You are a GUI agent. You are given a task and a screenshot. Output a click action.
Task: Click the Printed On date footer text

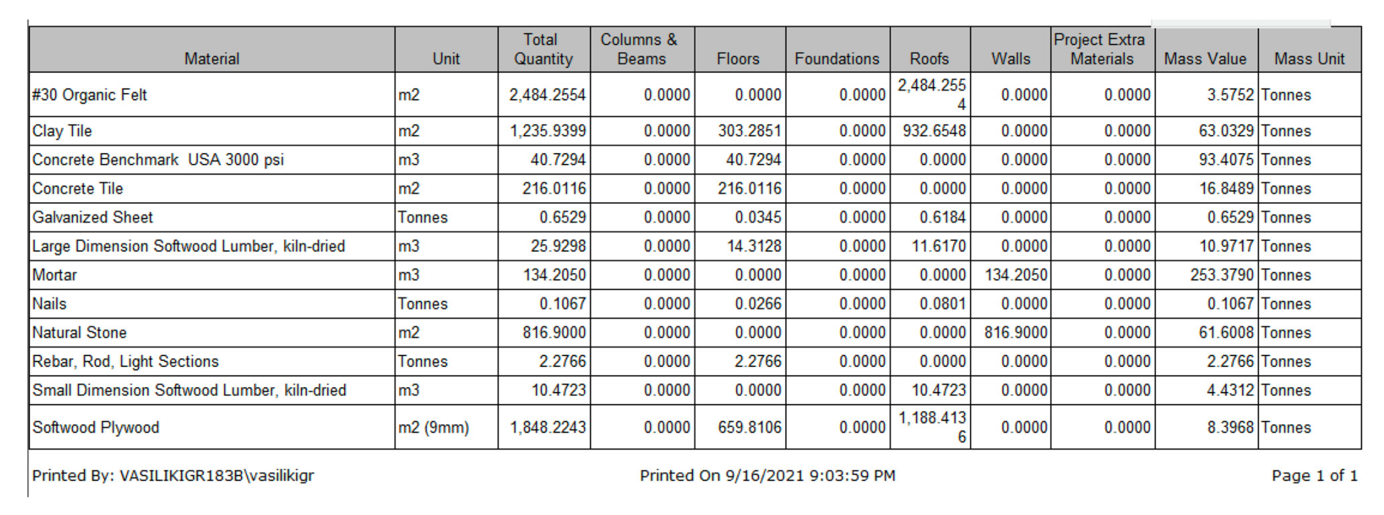[x=767, y=475]
